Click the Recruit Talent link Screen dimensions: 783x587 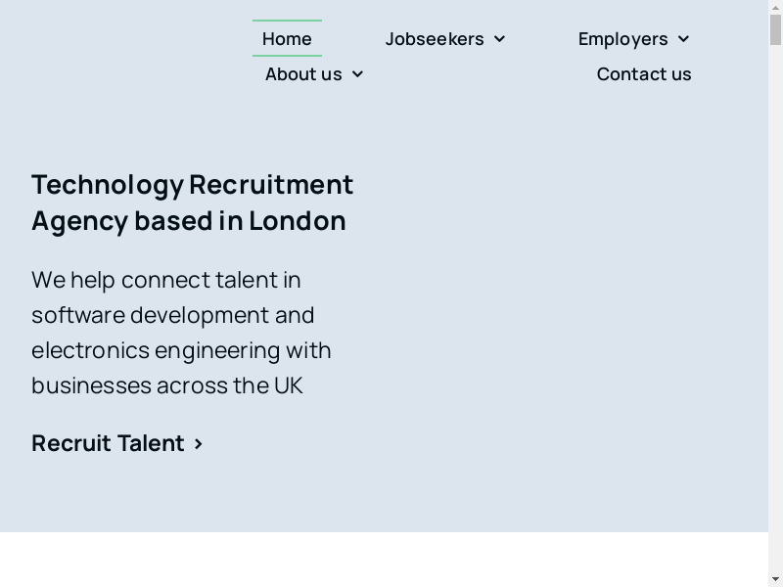[108, 443]
